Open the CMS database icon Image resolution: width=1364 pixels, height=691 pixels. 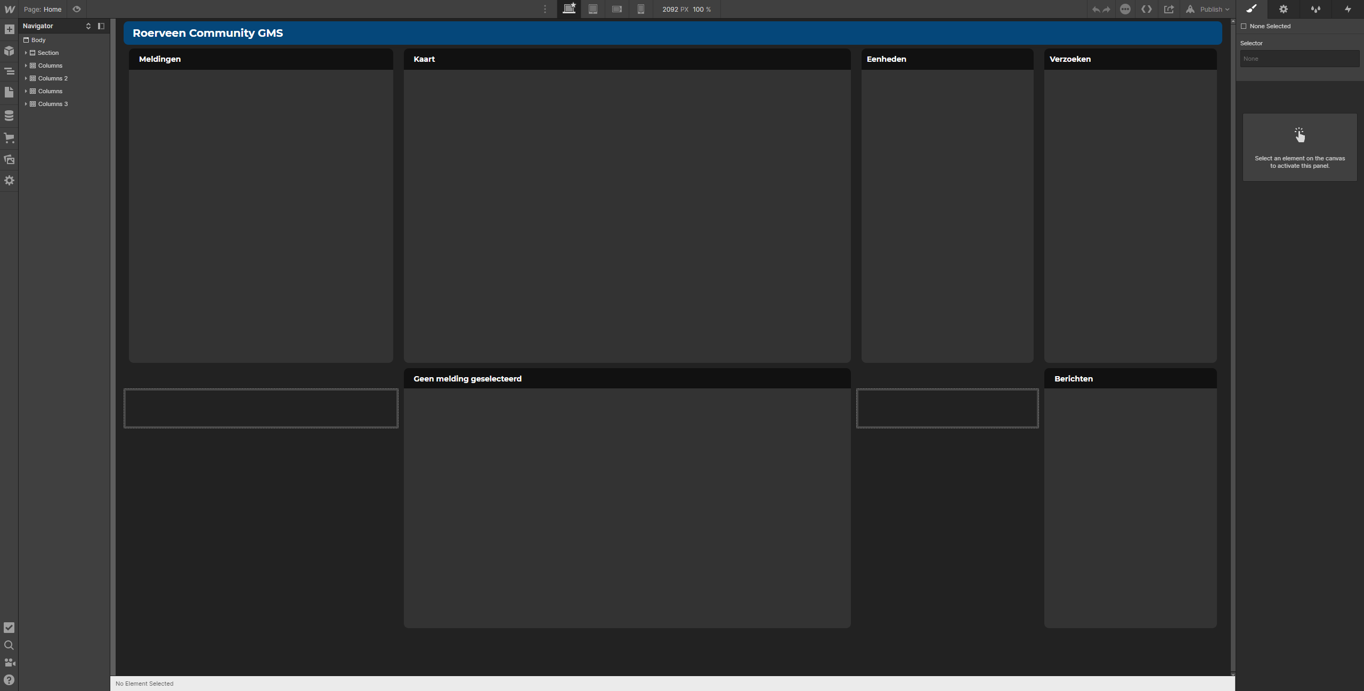tap(9, 116)
